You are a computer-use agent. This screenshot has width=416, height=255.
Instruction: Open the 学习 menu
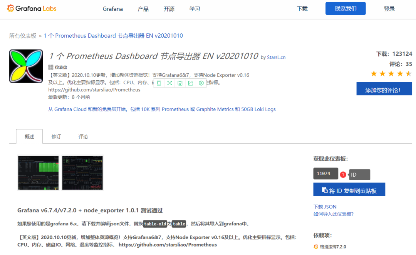point(195,9)
